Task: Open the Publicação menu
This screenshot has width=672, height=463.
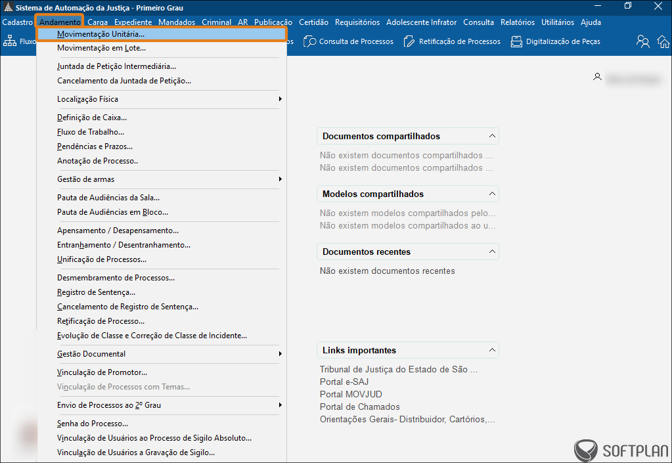Action: tap(273, 22)
